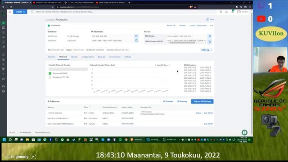Edit RDNS for the IPv4 Public row
Image resolution: width=288 pixels, height=162 pixels.
pos(208,113)
